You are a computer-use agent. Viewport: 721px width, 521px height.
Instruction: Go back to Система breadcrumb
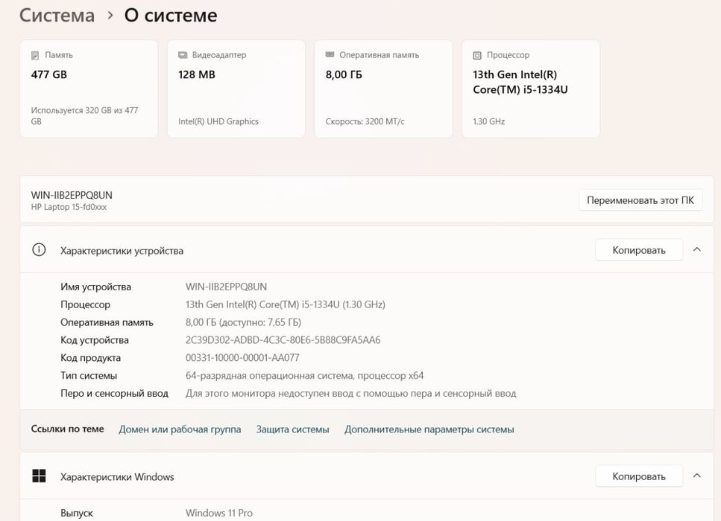coord(57,16)
